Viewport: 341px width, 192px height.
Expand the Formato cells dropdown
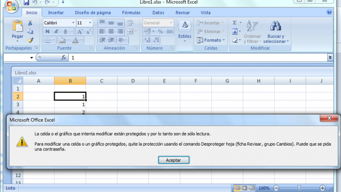coord(224,40)
